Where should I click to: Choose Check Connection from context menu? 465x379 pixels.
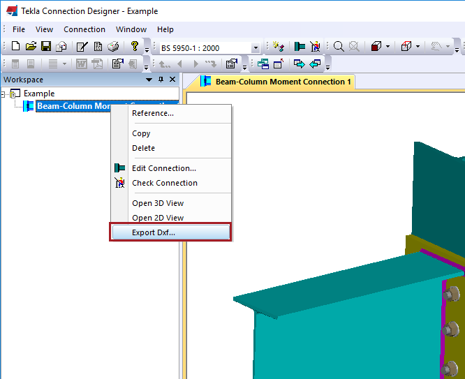click(171, 183)
